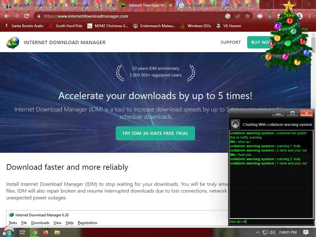Click the chat message input field

[271, 222]
